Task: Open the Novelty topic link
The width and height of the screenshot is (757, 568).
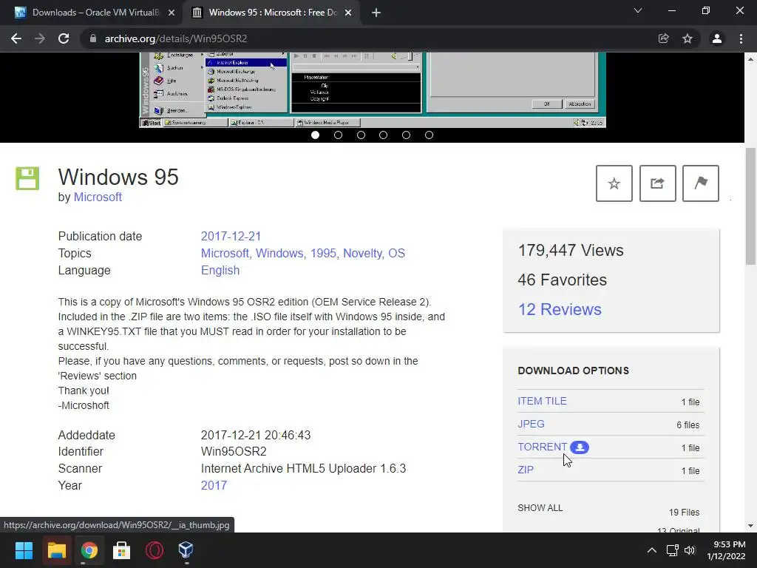Action: (362, 253)
